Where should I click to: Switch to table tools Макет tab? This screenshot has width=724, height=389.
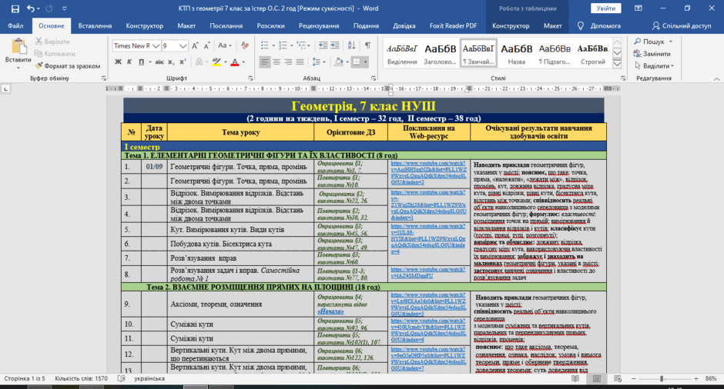pyautogui.click(x=552, y=26)
